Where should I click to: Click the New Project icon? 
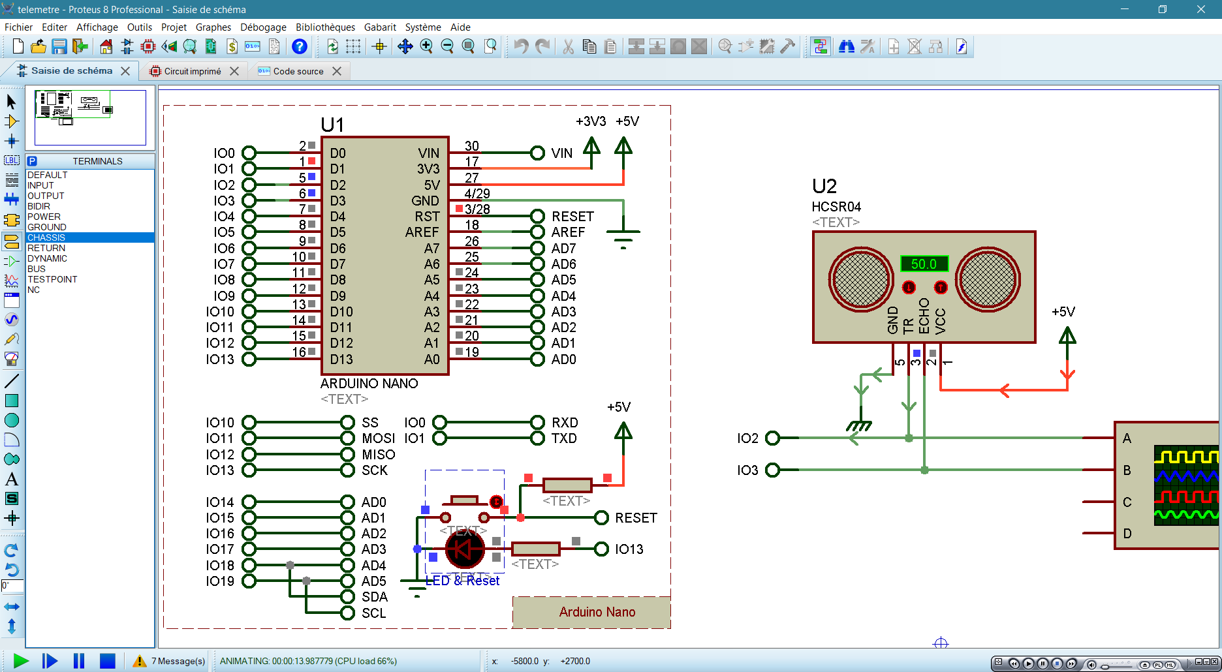click(x=18, y=46)
